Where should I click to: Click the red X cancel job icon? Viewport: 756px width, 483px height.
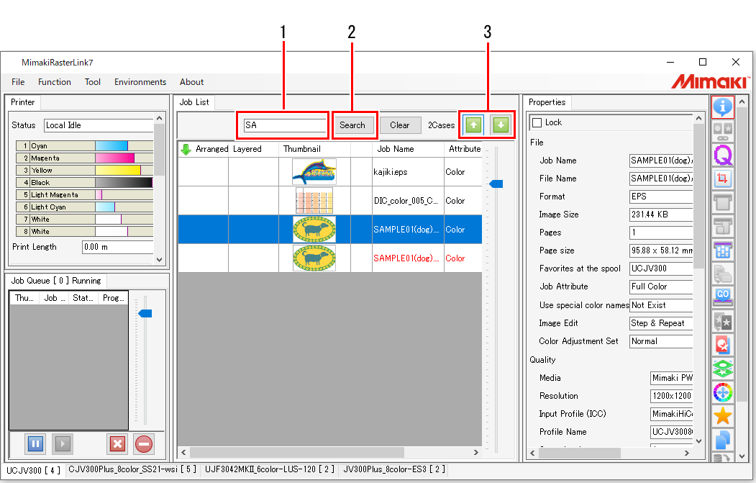[x=117, y=443]
